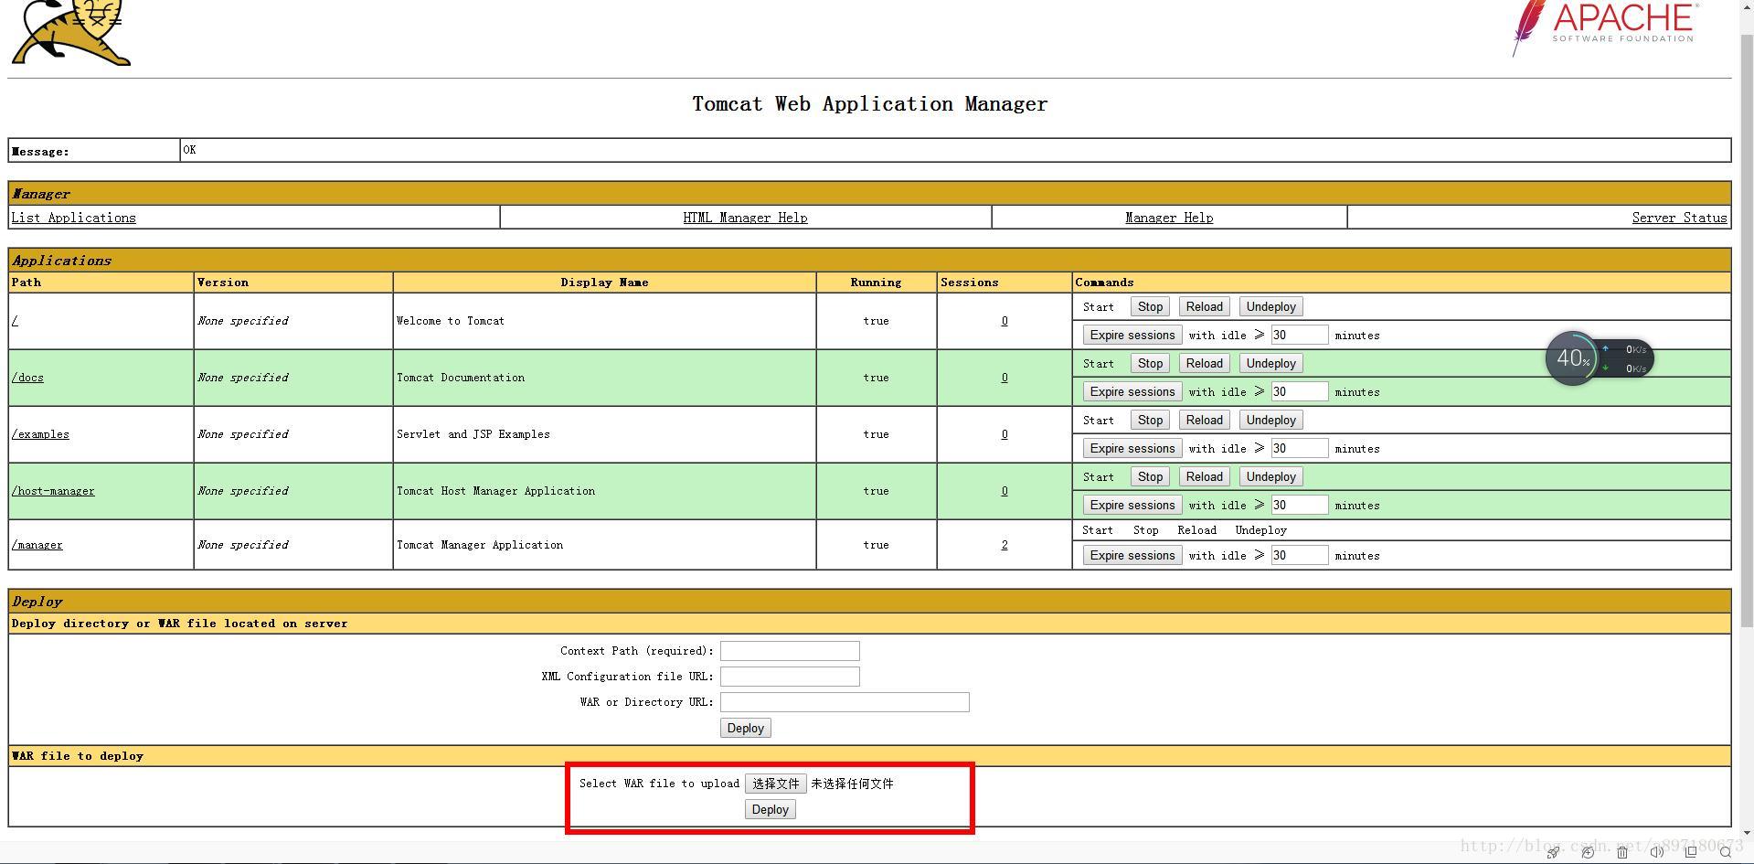The height and width of the screenshot is (864, 1754).
Task: Focus idle minutes field for /host-manager row
Action: pos(1299,506)
